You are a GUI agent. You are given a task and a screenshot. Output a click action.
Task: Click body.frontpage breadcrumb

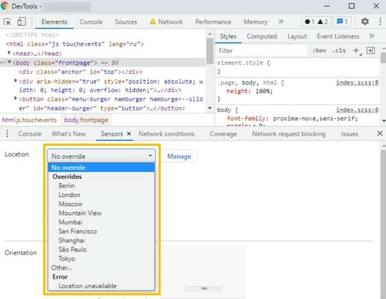point(86,120)
